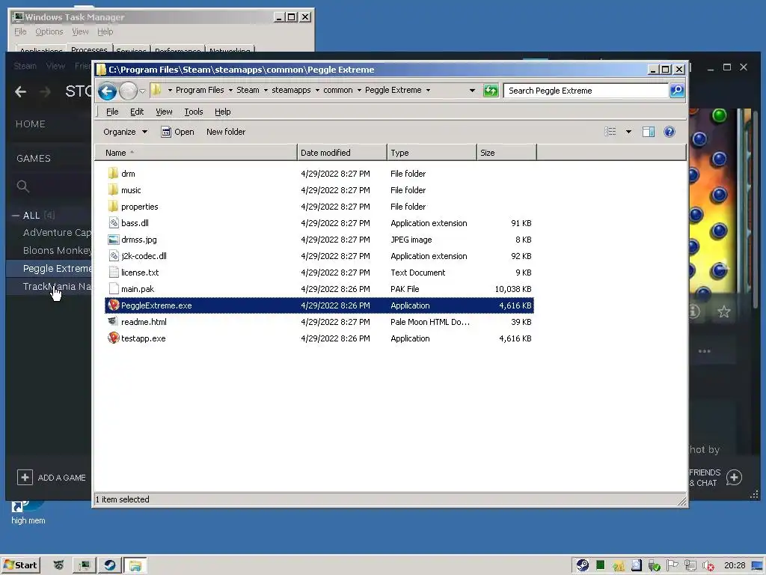Click the favorite star icon in Steam
The width and height of the screenshot is (766, 575).
[724, 311]
